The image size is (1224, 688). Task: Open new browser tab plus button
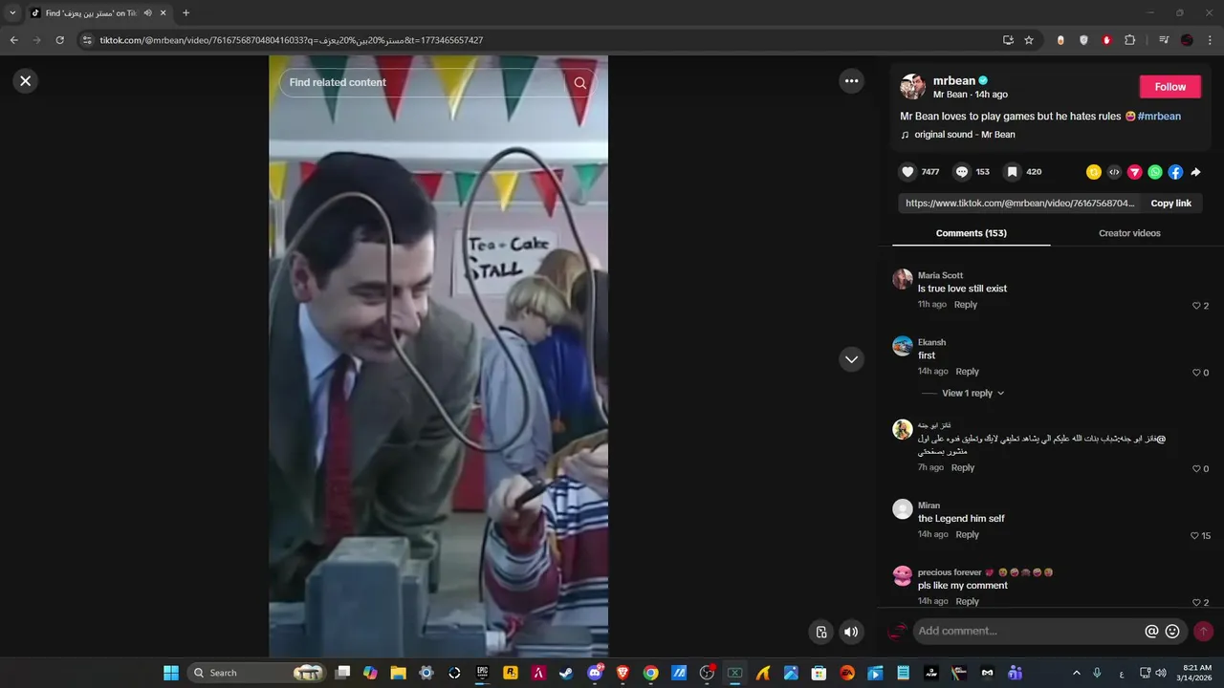[186, 13]
